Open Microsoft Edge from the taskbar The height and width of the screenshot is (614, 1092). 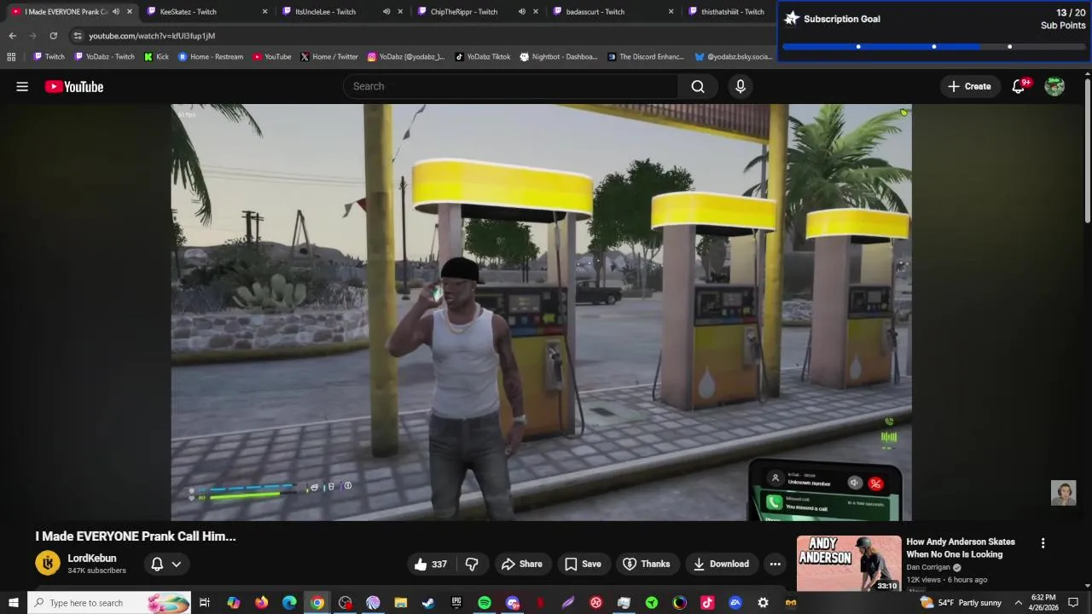click(x=289, y=603)
